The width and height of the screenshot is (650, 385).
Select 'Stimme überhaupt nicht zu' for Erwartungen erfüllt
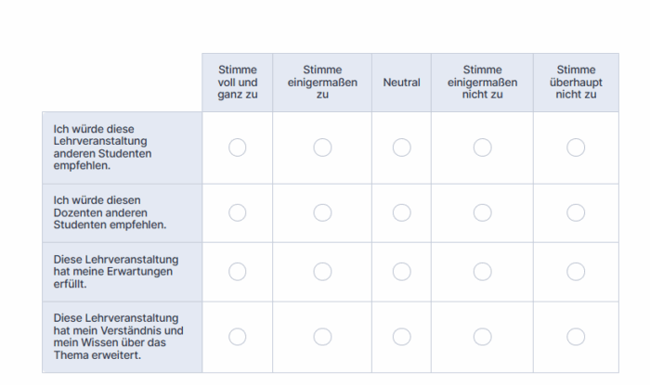pos(576,271)
